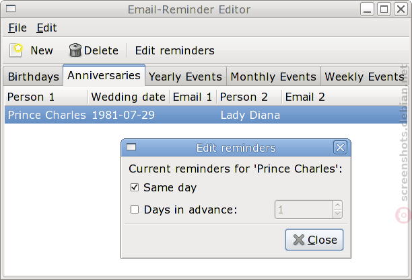Close the Email-Reminder Editor window

click(399, 9)
